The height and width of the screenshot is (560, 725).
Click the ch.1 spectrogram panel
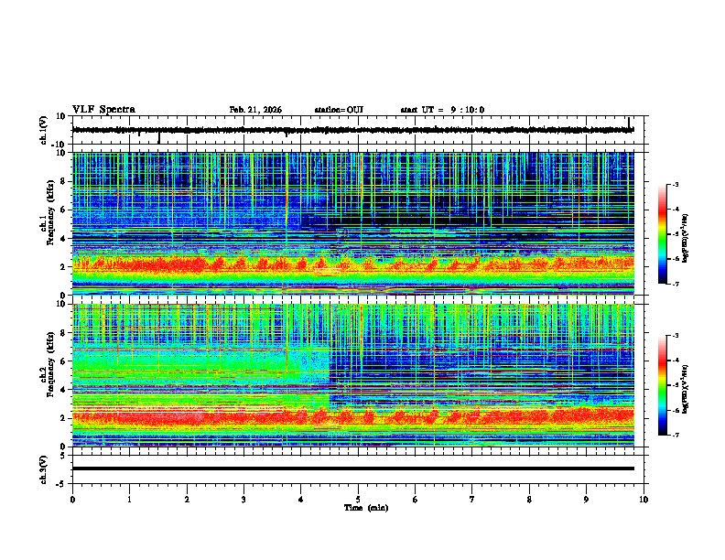tap(353, 223)
